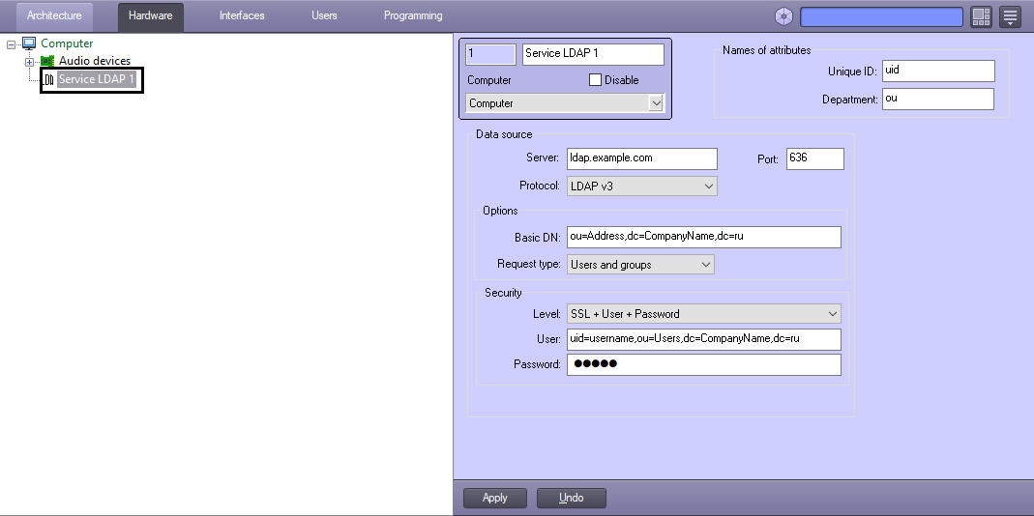Screen dimensions: 1034x516
Task: Select Service LDAP 1 tree item
Action: (99, 80)
